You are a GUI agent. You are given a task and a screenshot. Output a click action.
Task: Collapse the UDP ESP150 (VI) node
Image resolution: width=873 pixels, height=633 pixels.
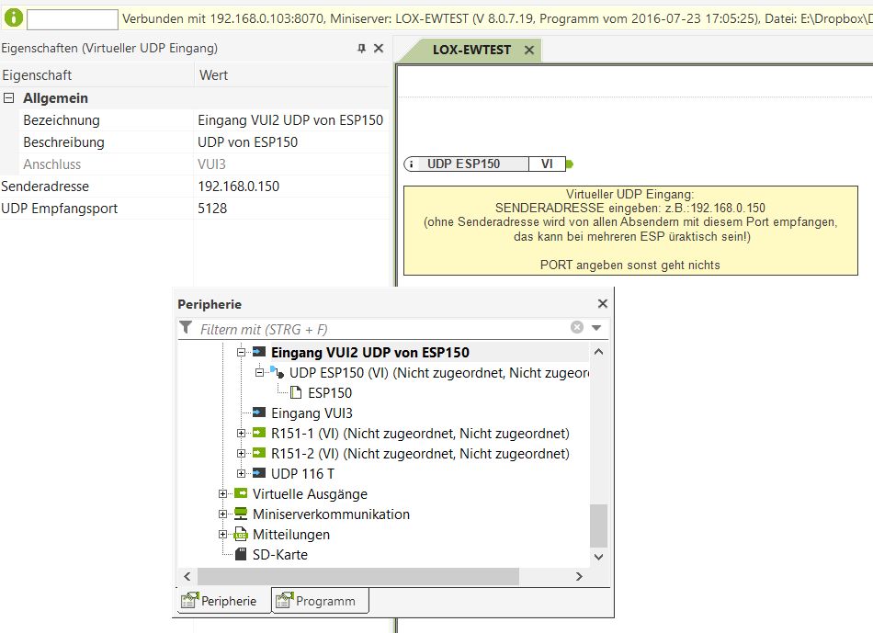[x=259, y=372]
